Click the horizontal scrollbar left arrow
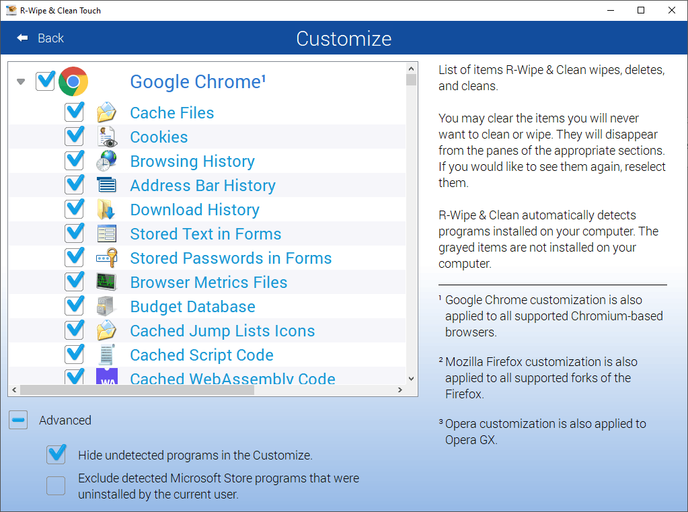 pyautogui.click(x=15, y=390)
